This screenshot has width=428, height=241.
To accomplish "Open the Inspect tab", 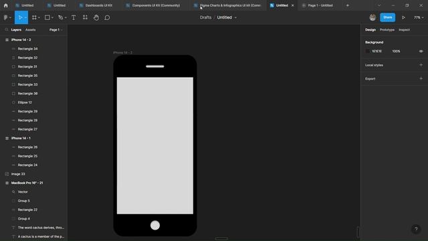I will [x=404, y=29].
